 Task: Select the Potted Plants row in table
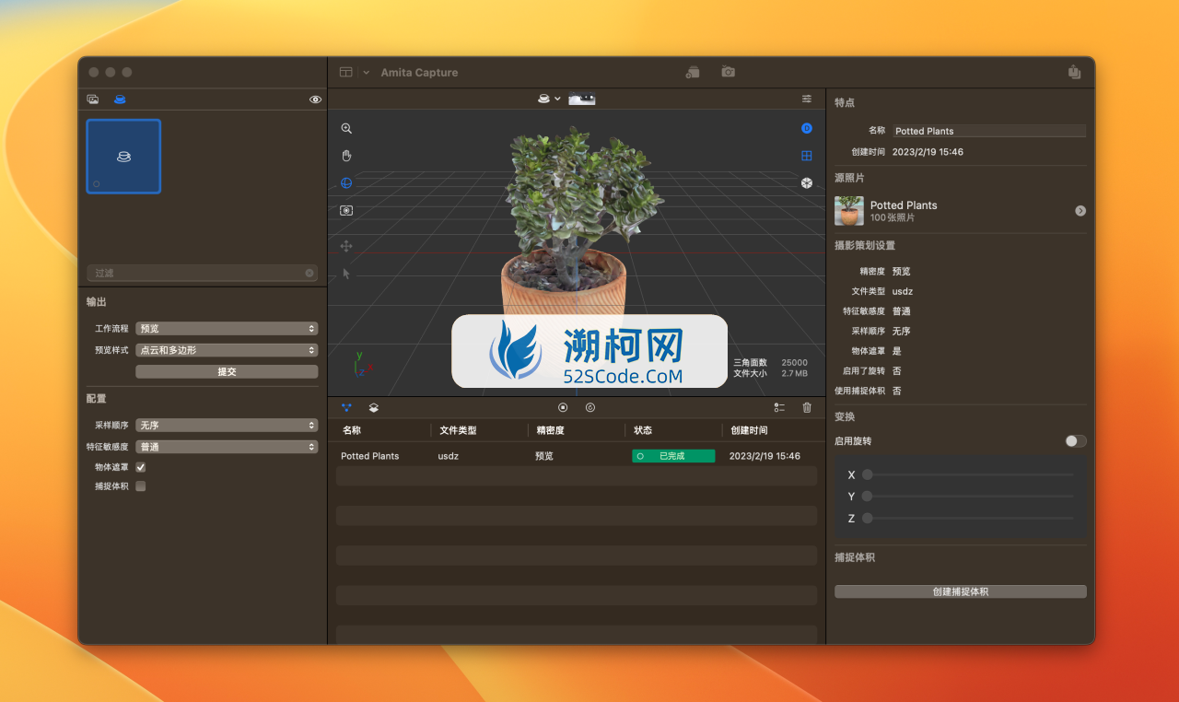point(577,456)
